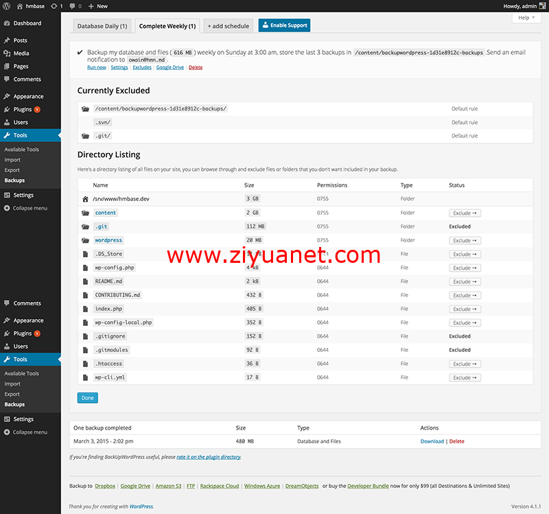549x514 pixels.
Task: Select the Complete Weekly (1) tab
Action: pyautogui.click(x=167, y=26)
